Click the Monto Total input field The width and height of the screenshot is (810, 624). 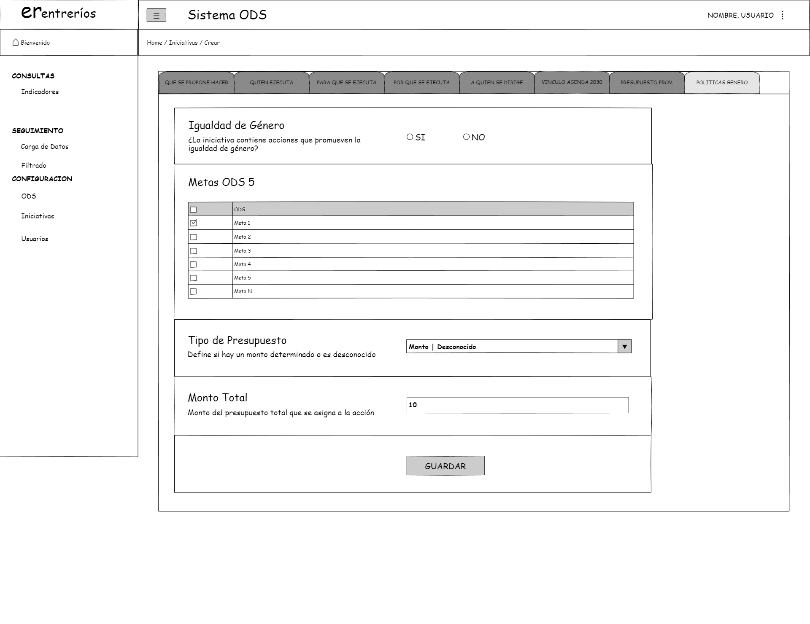(x=517, y=405)
